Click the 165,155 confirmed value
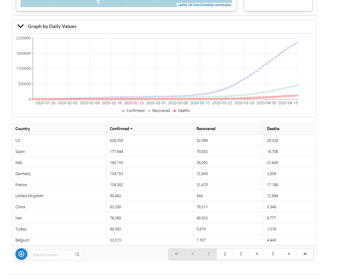The height and width of the screenshot is (279, 342). pos(117,163)
